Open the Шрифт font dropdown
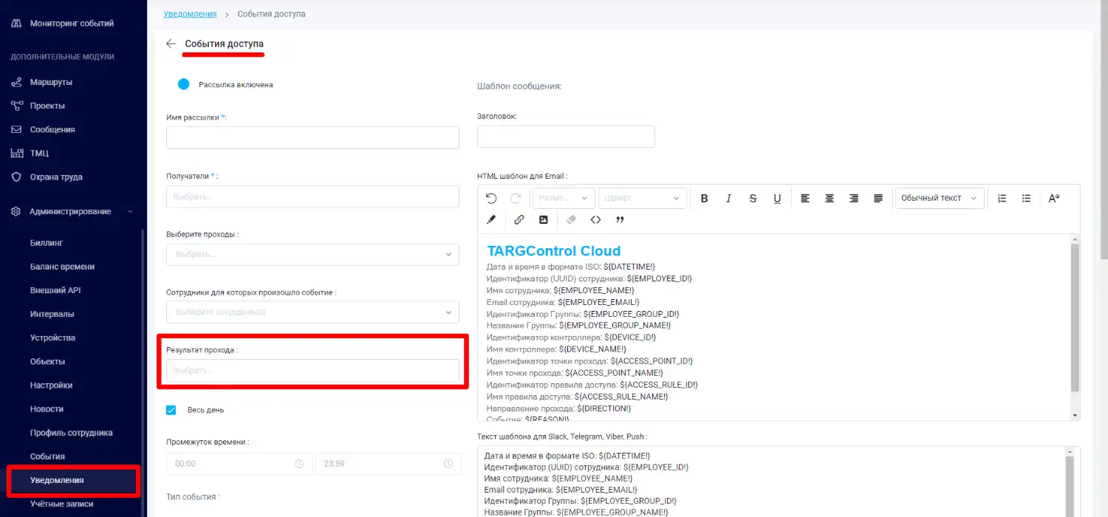Image resolution: width=1108 pixels, height=517 pixels. click(x=643, y=198)
